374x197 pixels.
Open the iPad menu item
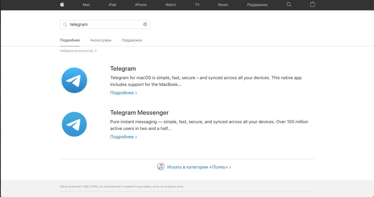click(112, 5)
